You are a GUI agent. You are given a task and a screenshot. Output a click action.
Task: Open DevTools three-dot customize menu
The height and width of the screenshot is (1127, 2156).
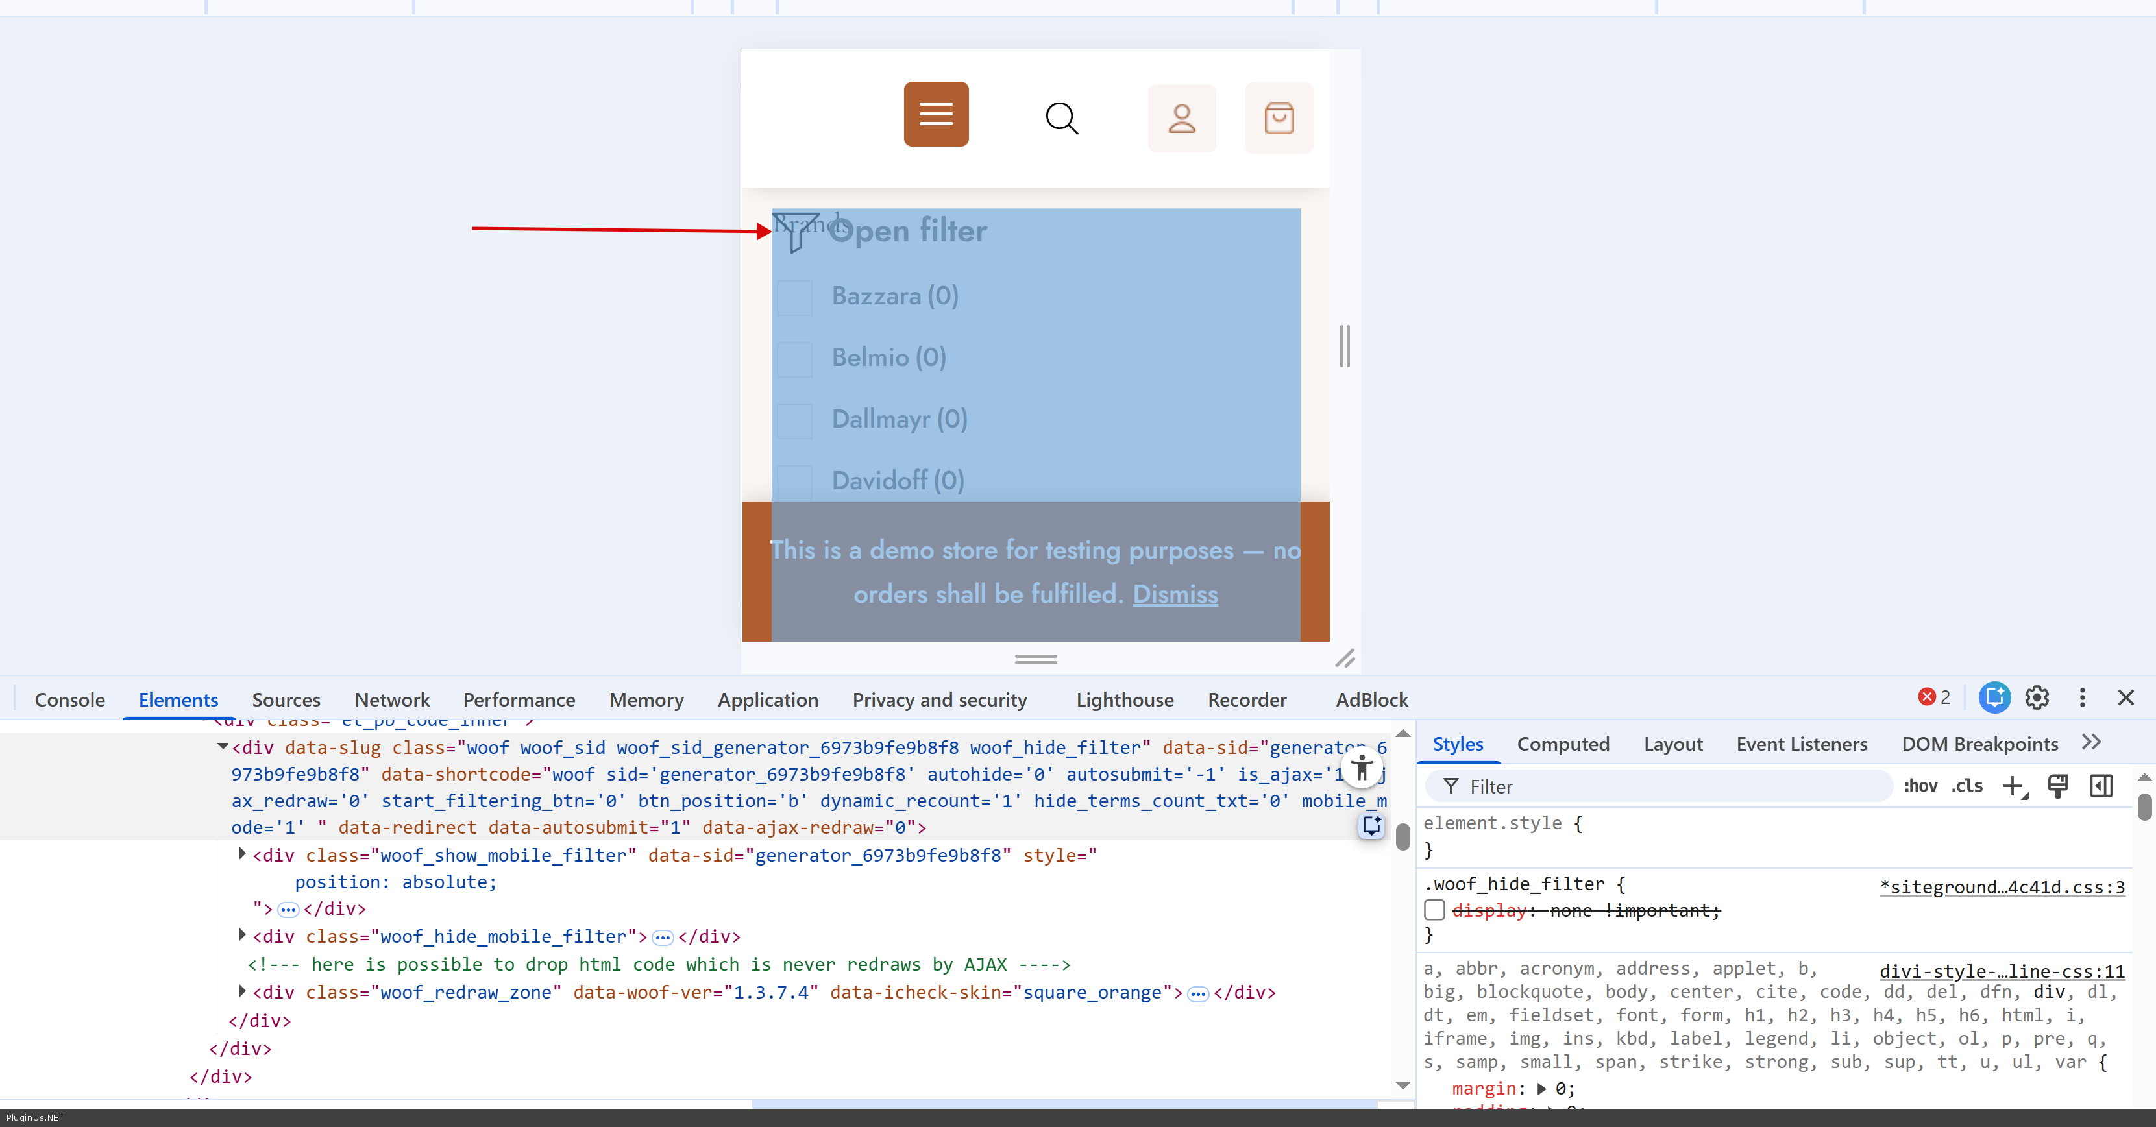pyautogui.click(x=2081, y=697)
